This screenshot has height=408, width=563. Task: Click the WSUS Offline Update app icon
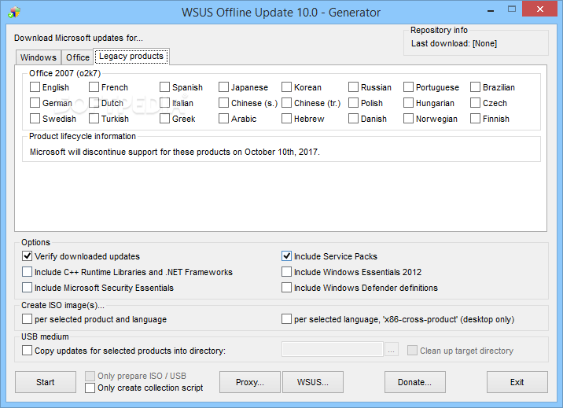[x=14, y=12]
